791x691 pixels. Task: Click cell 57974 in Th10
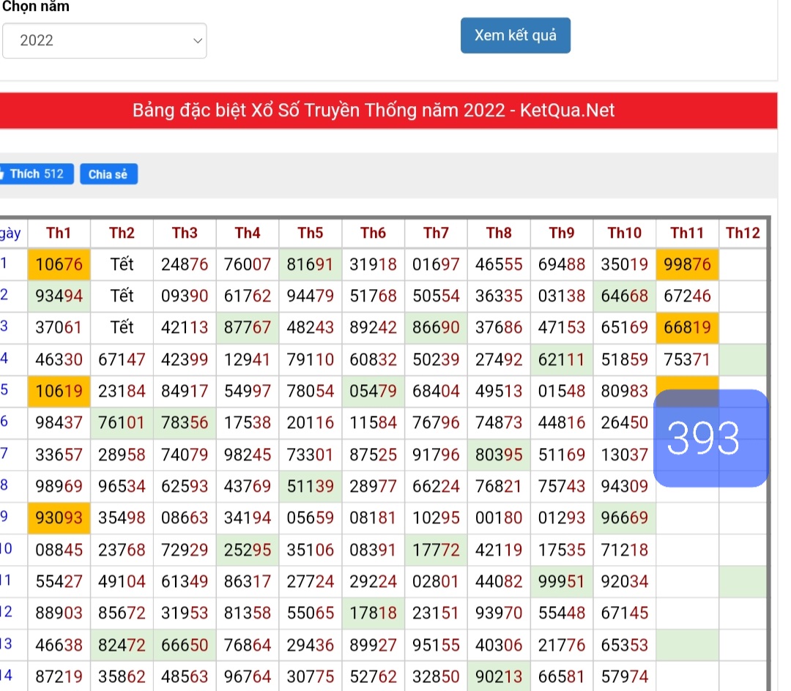(625, 676)
